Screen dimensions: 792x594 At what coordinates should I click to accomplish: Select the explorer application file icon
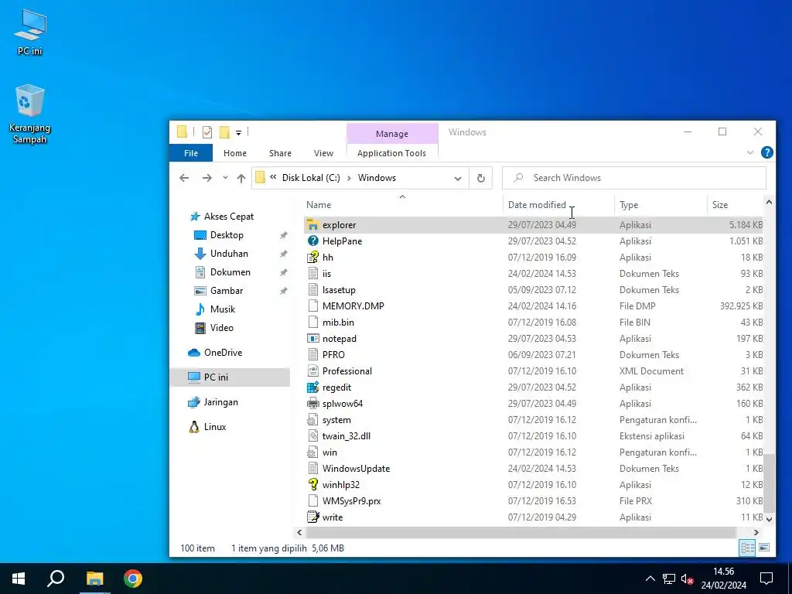[x=312, y=225]
